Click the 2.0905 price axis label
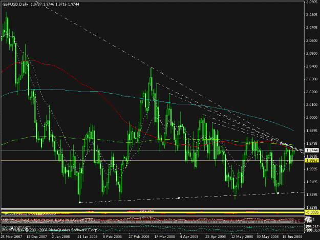Viewport: 320px width, 240px height. point(312,2)
